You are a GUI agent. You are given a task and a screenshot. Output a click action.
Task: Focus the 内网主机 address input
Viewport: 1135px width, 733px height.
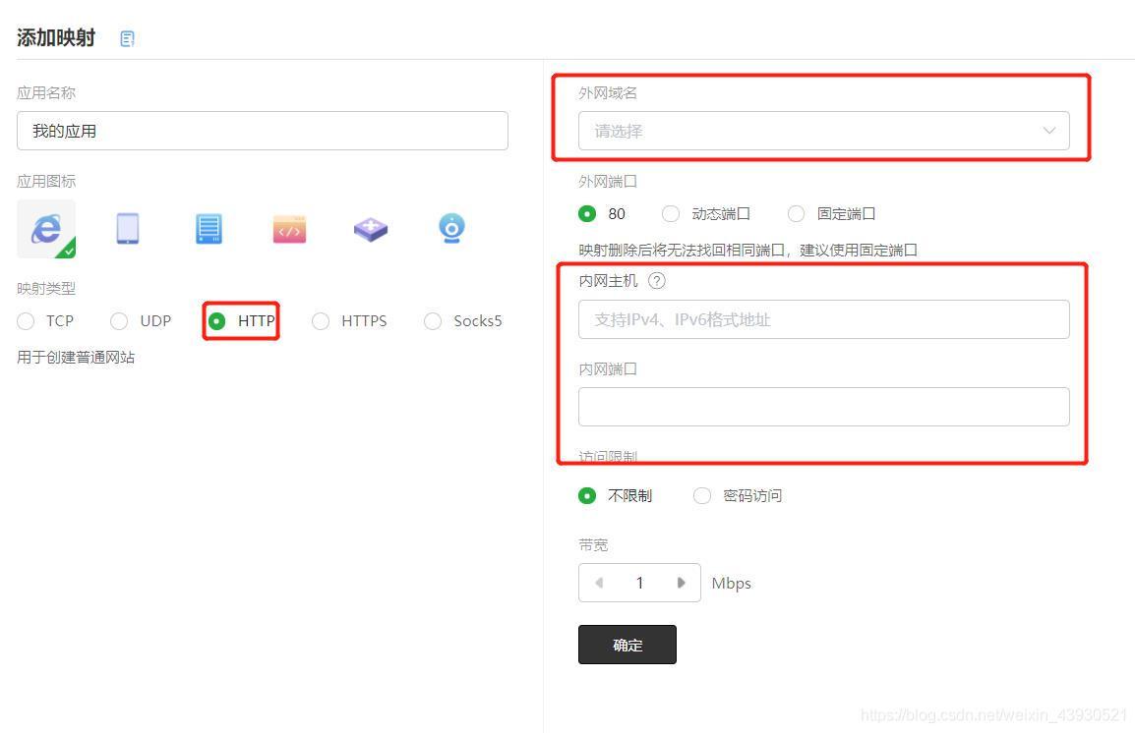click(x=824, y=319)
